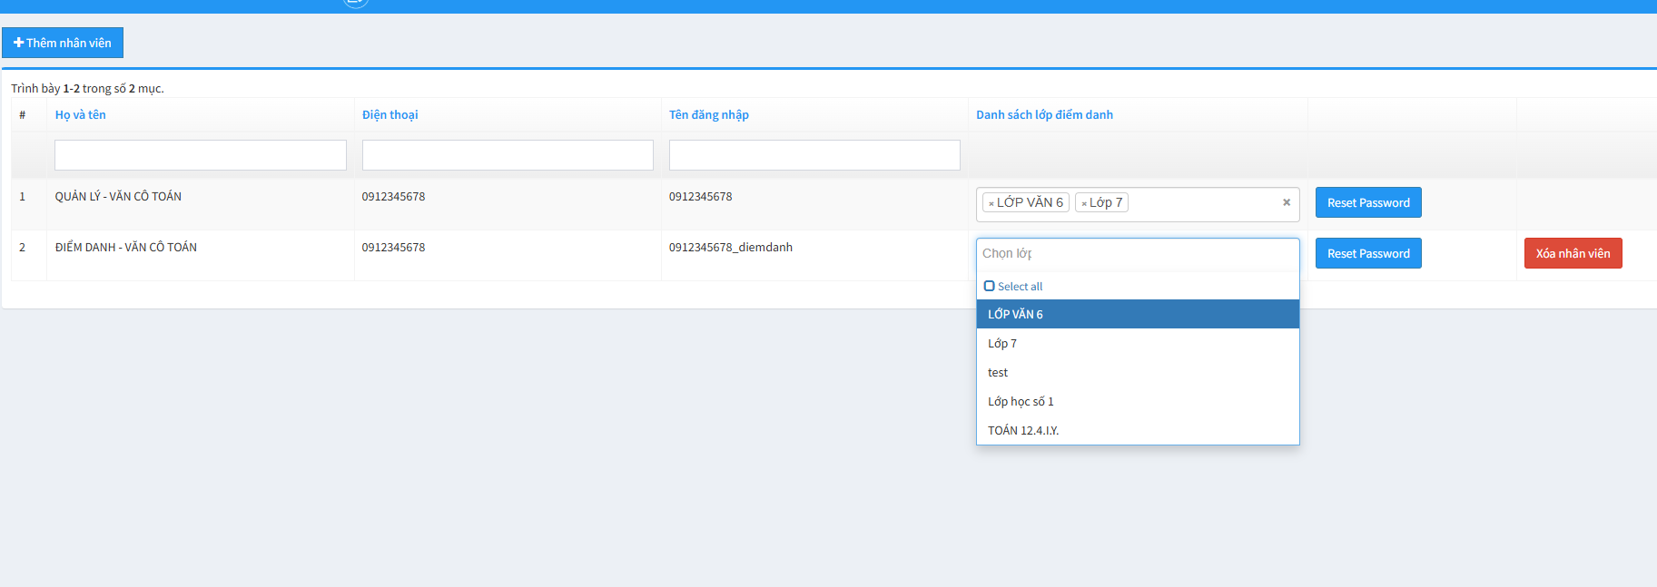Sort by Tên đăng nhập column header
The height and width of the screenshot is (587, 1657).
point(708,114)
